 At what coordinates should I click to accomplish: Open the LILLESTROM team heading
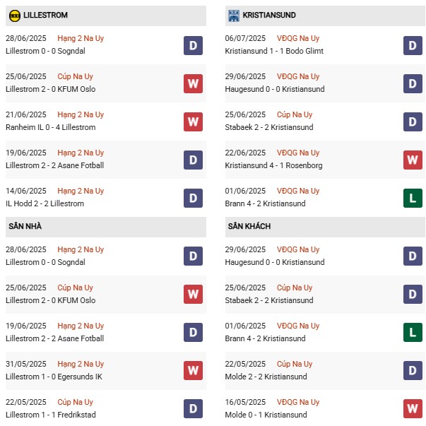click(47, 15)
